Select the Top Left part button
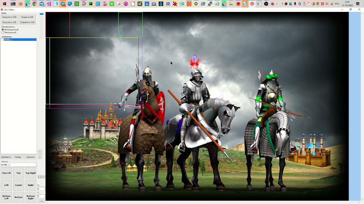The height and width of the screenshot is (204, 364). [6, 173]
